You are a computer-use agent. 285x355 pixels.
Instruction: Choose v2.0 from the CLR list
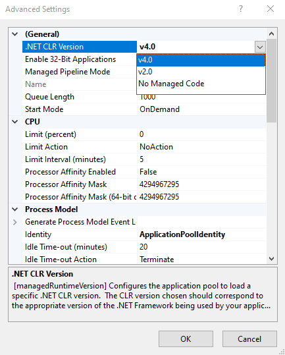click(201, 72)
